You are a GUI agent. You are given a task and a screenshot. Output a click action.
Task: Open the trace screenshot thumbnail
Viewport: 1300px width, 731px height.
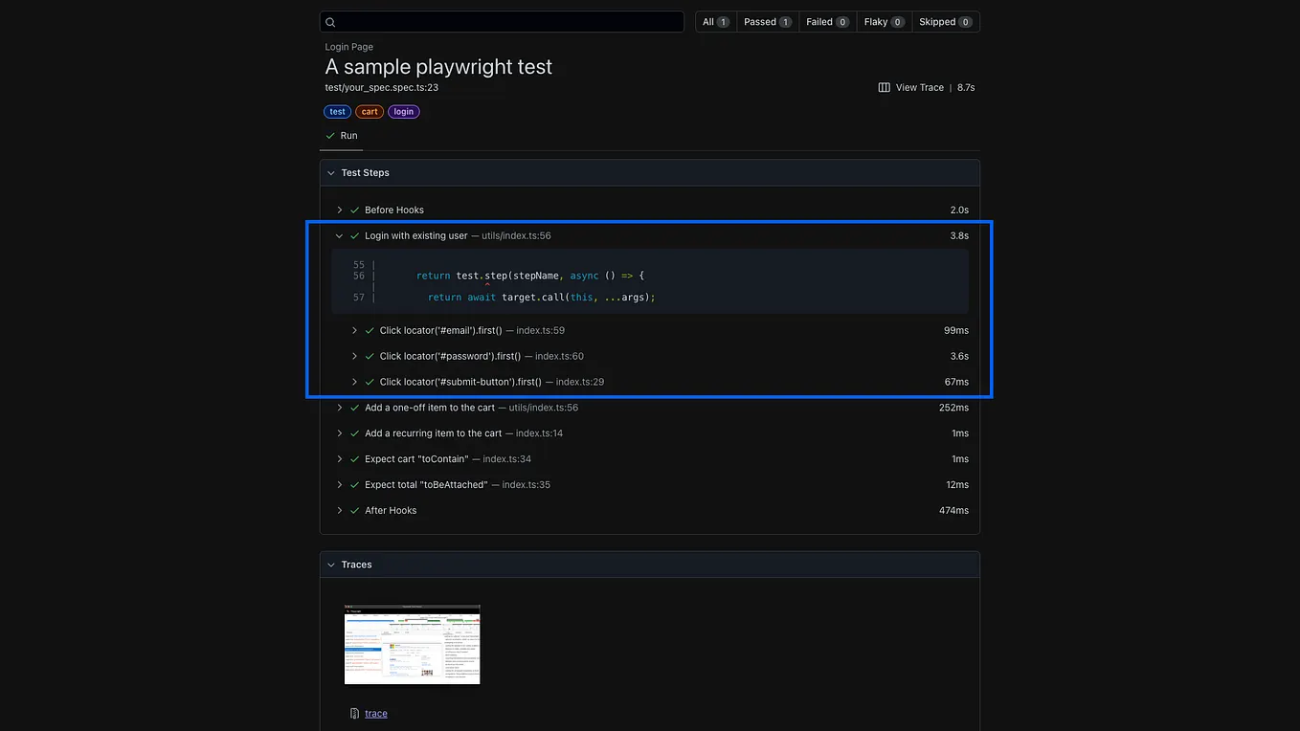point(412,644)
